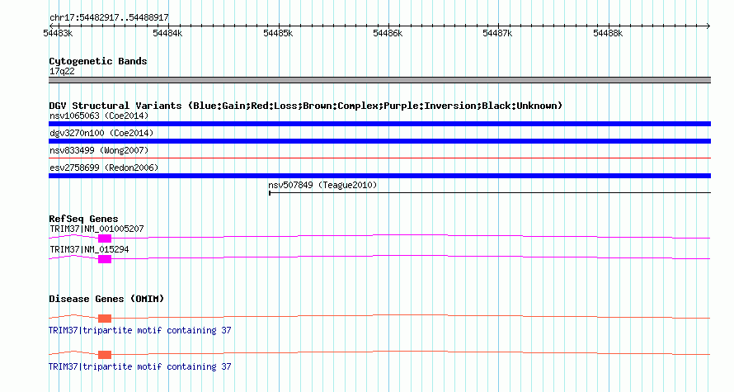Click the 17q22 band label
This screenshot has height=392, width=734.
(x=62, y=72)
